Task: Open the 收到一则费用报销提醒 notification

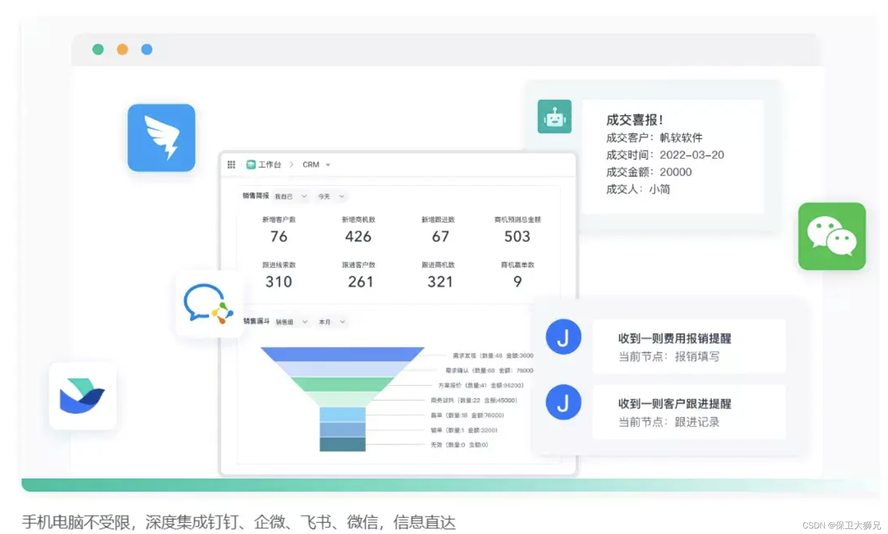Action: click(689, 346)
